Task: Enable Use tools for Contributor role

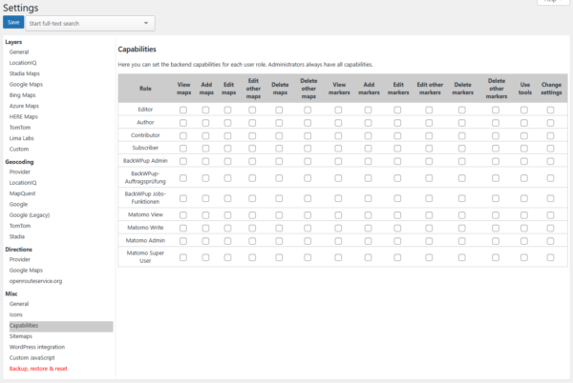Action: [x=524, y=135]
